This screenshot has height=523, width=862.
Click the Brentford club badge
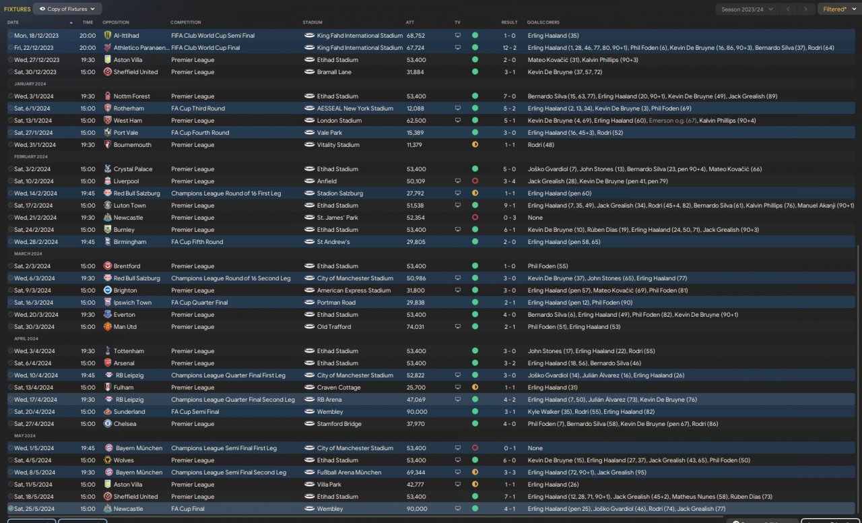(x=108, y=266)
